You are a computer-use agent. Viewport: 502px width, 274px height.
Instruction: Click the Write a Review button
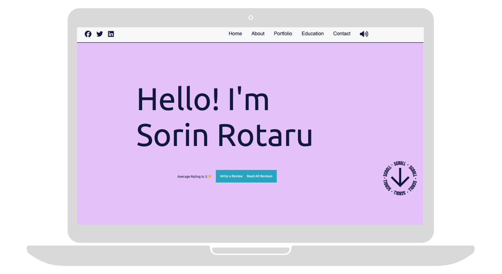coord(231,176)
